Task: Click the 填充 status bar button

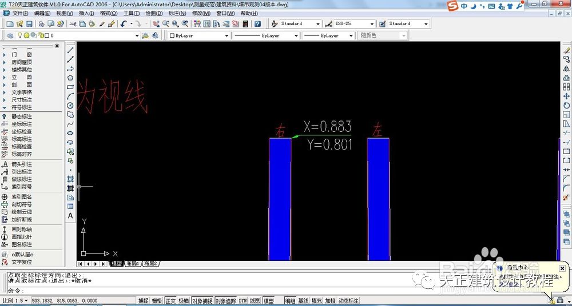Action: pos(317,301)
